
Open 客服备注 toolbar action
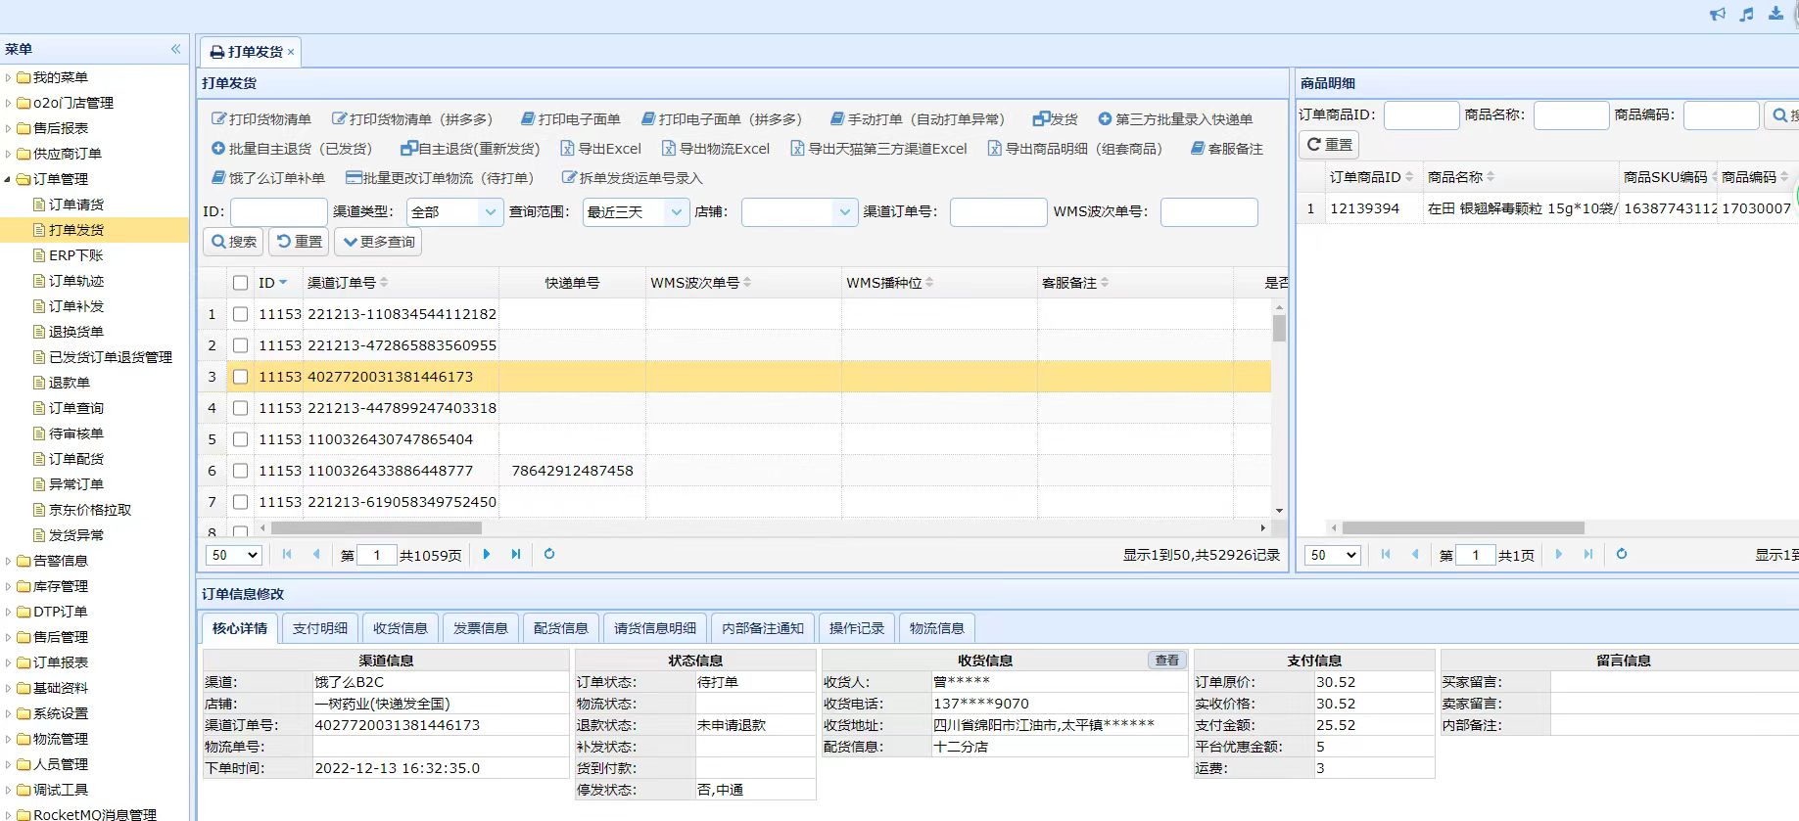point(1226,149)
